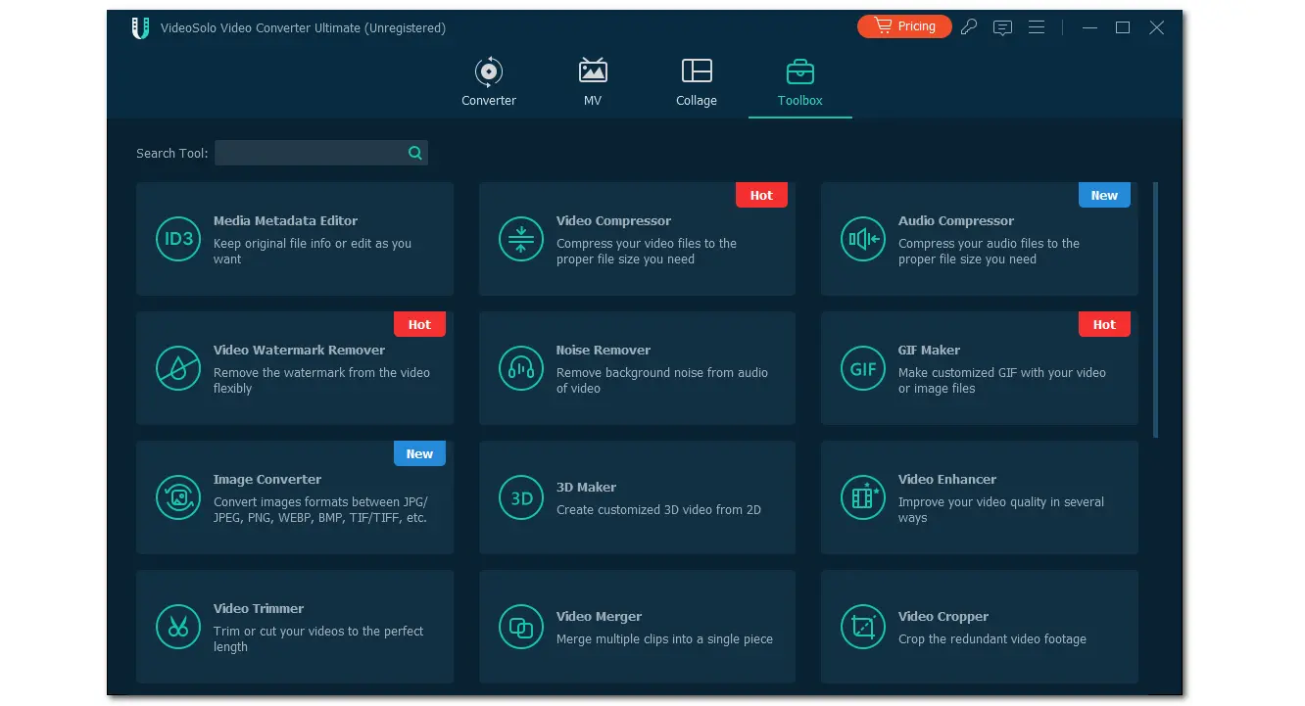
Task: Open Audio Compressor title text
Action: click(956, 221)
